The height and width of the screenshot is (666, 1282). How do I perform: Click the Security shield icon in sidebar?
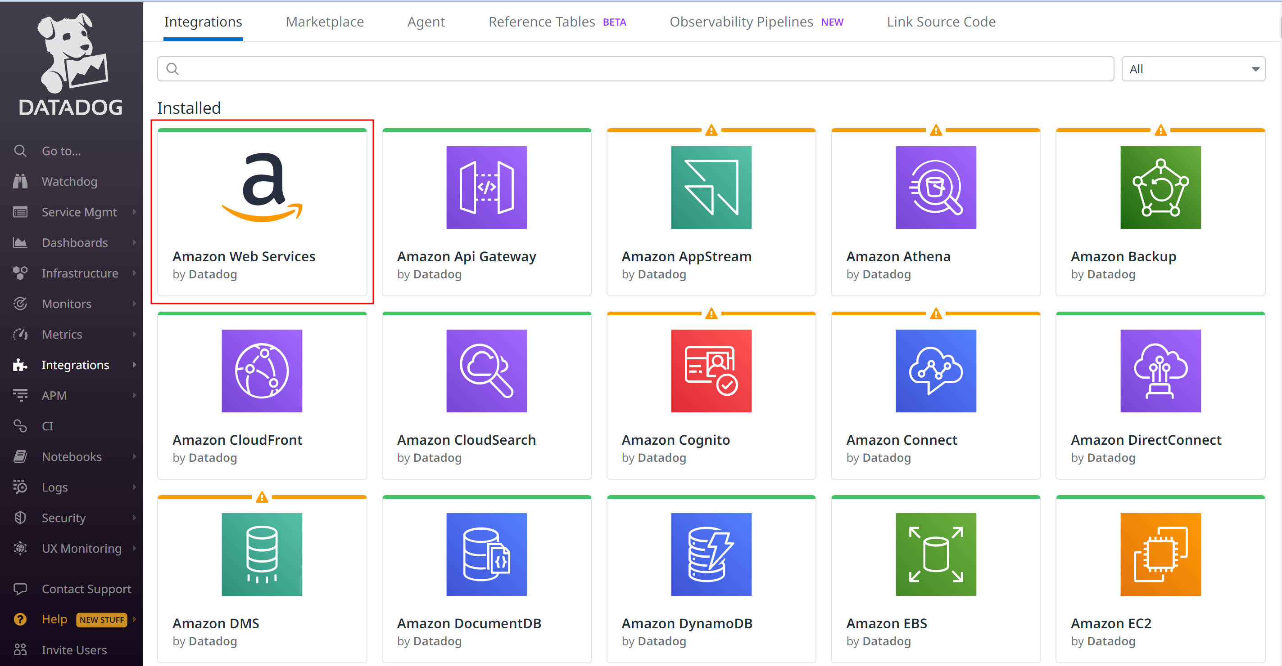coord(20,518)
